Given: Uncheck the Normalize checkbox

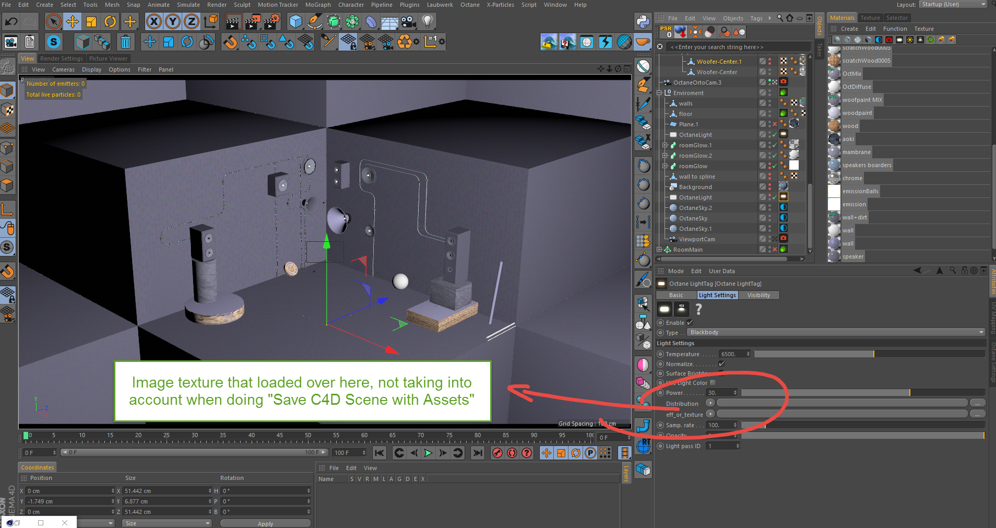Looking at the screenshot, I should (721, 364).
